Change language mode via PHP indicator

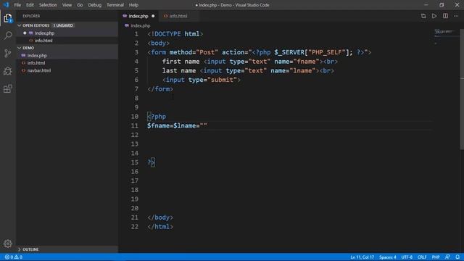(x=436, y=257)
